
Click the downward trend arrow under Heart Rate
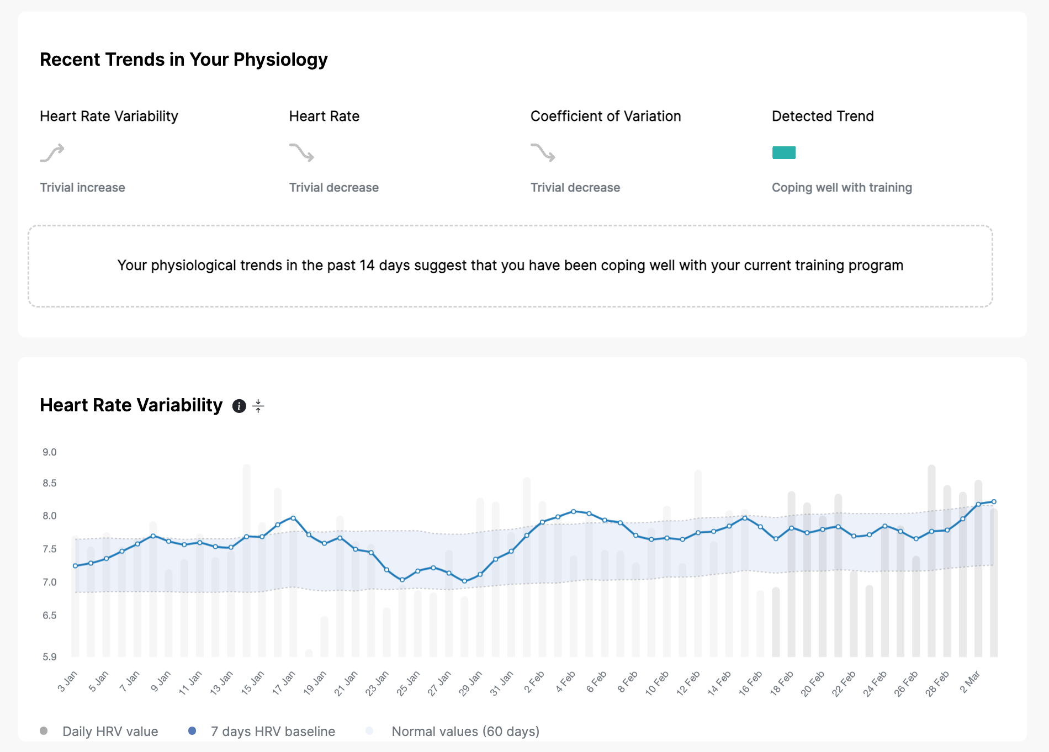coord(301,153)
